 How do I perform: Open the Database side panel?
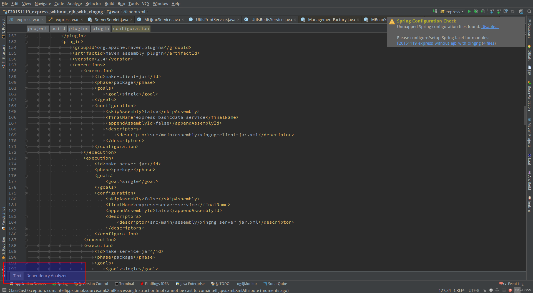tap(530, 29)
